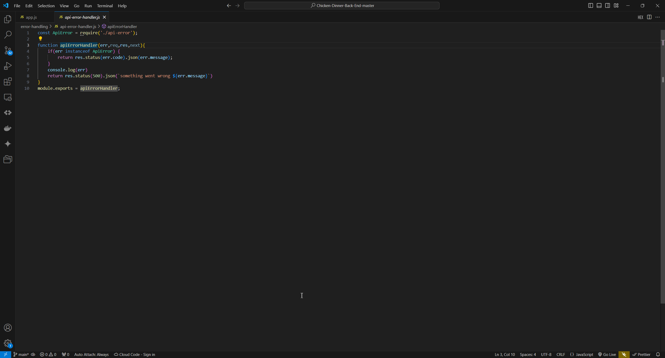Click Go Live in status bar
This screenshot has width=665, height=358.
point(607,354)
